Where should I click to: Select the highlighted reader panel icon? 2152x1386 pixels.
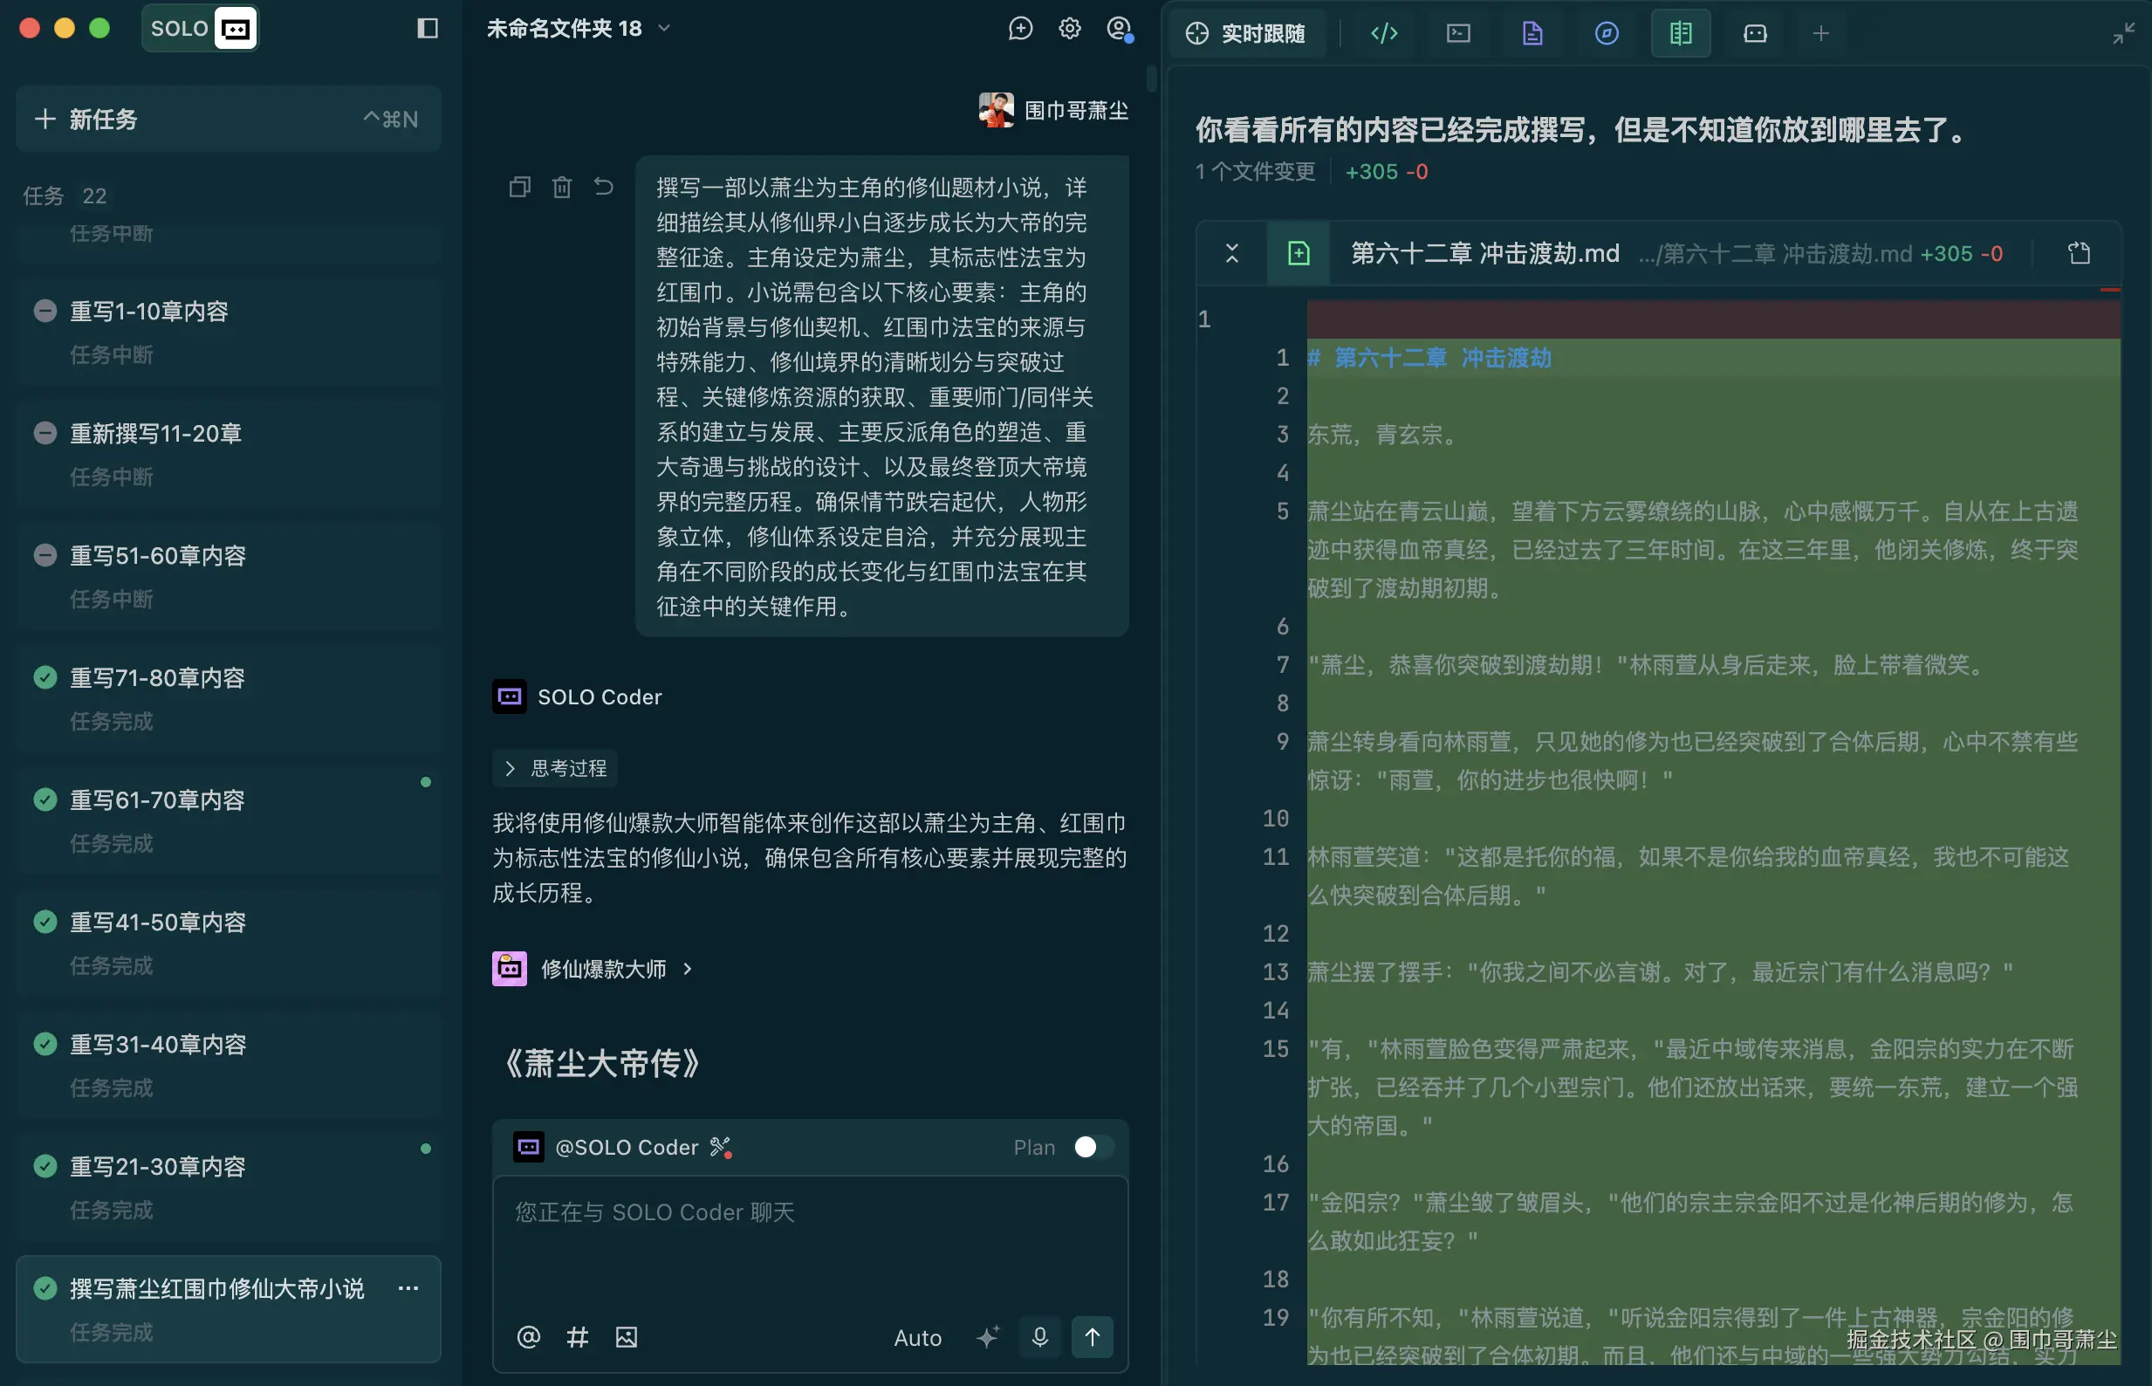pyautogui.click(x=1680, y=33)
